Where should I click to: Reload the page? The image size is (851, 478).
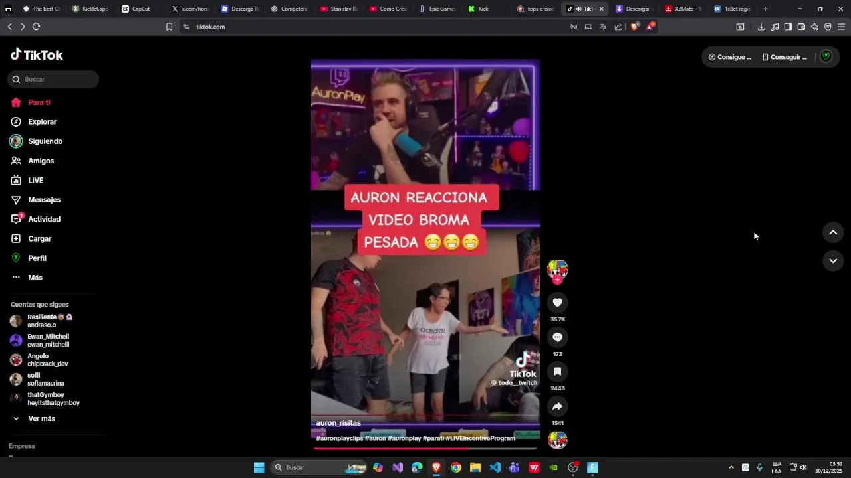coord(36,27)
